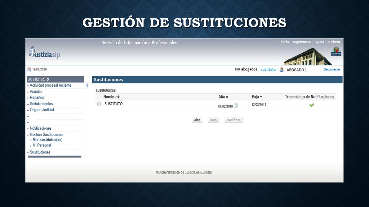Viewport: 369px width, 207px height.
Task: Click the Modificar button
Action: (233, 120)
